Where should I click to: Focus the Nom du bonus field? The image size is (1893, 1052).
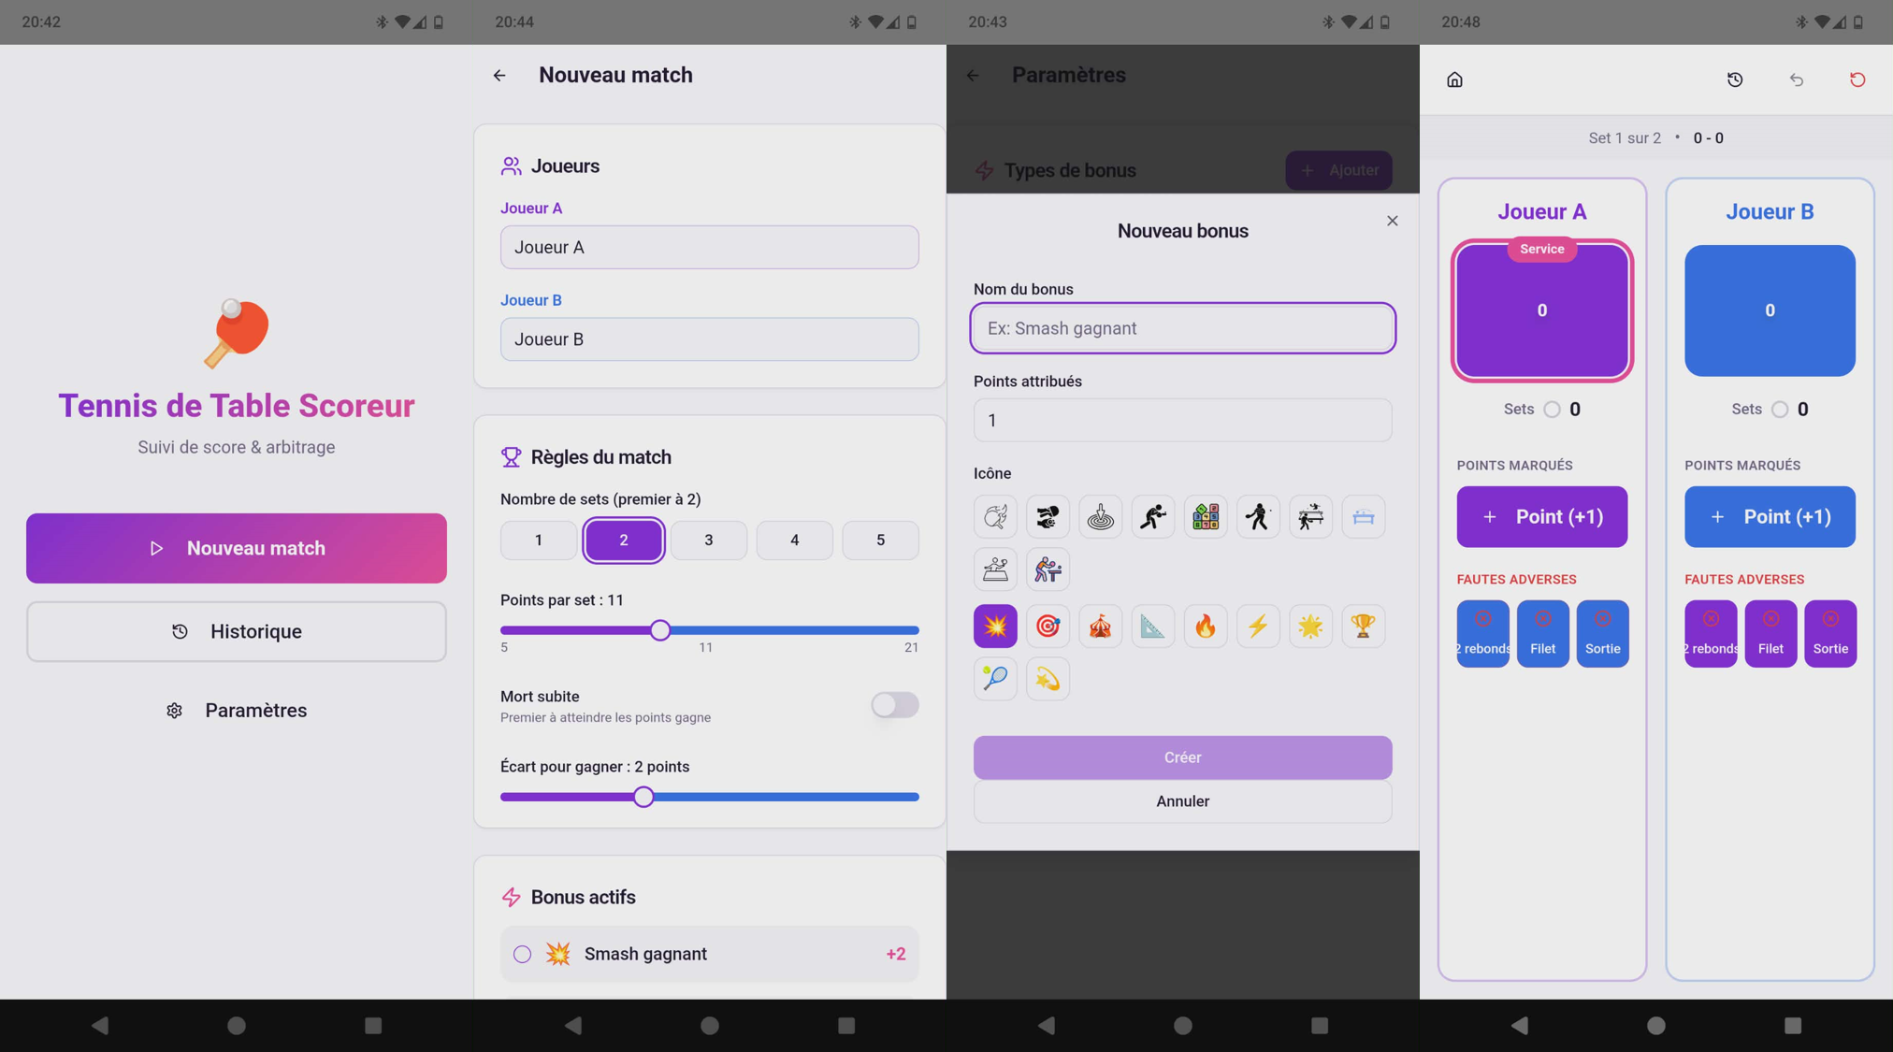pos(1182,328)
